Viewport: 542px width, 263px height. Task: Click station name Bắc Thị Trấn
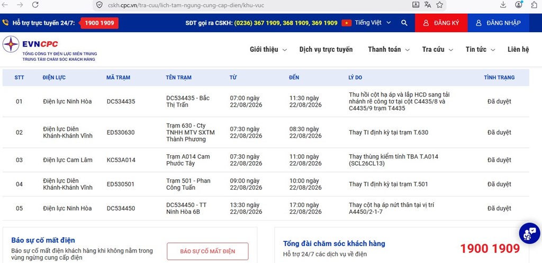pyautogui.click(x=188, y=101)
